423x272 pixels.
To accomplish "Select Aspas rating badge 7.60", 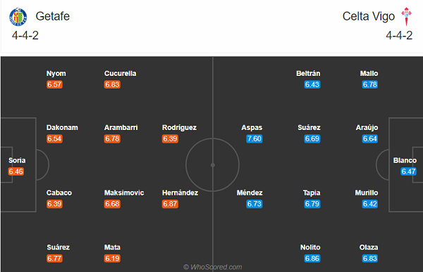I will [x=254, y=139].
